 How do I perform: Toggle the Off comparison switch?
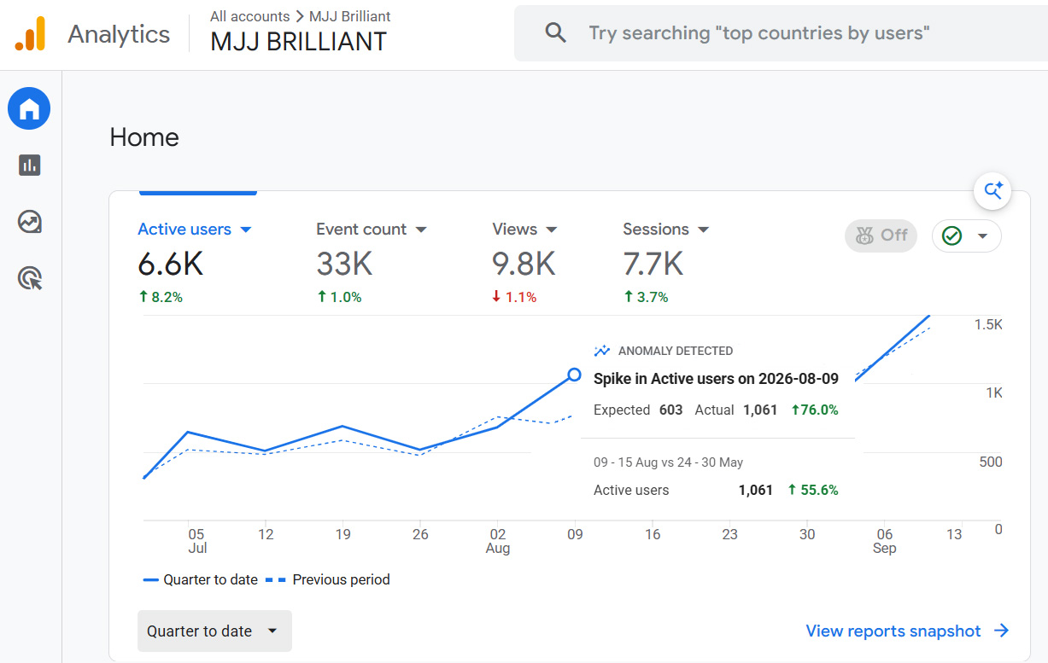881,236
